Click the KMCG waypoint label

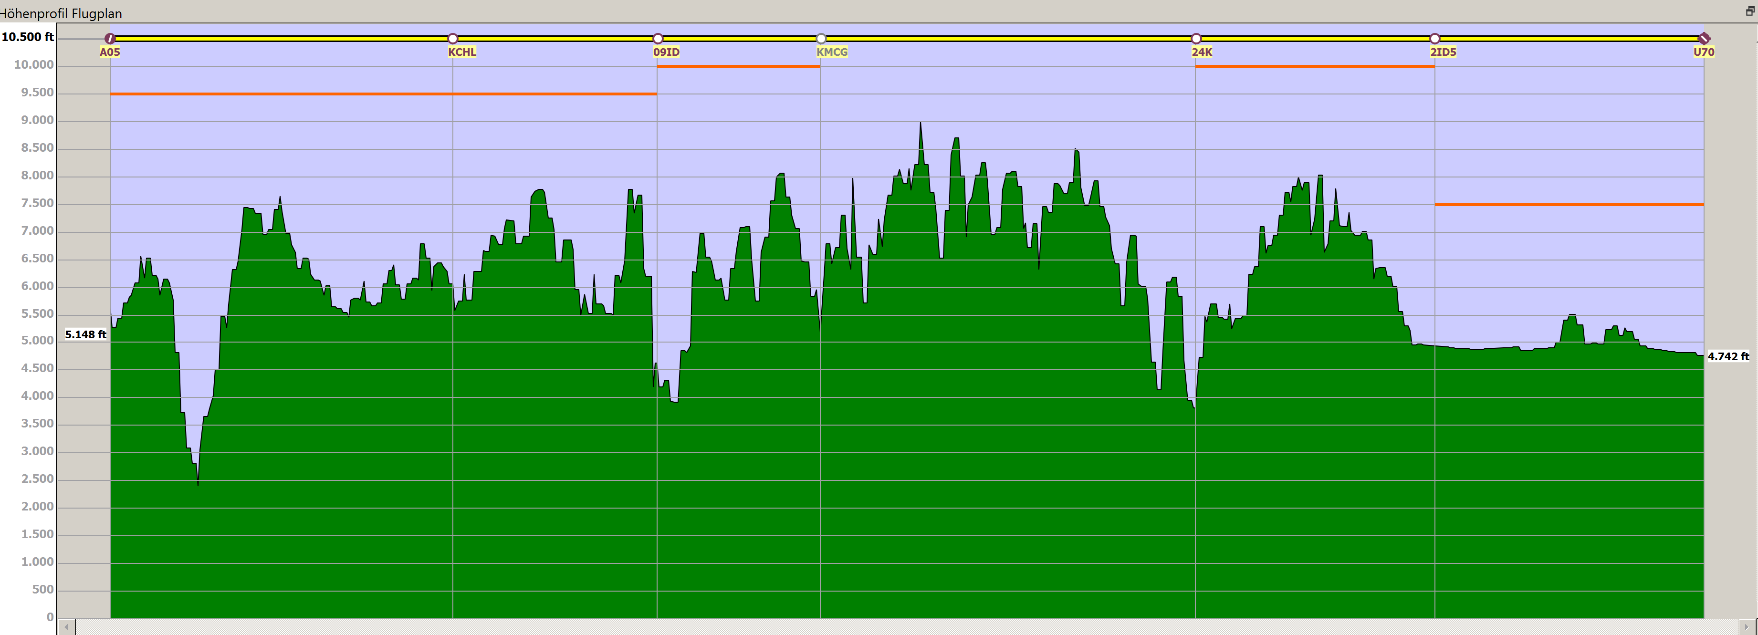pos(832,52)
